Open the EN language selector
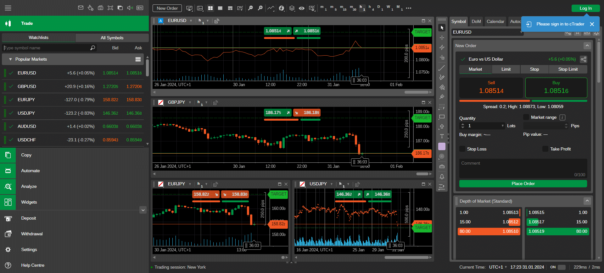 click(x=140, y=8)
